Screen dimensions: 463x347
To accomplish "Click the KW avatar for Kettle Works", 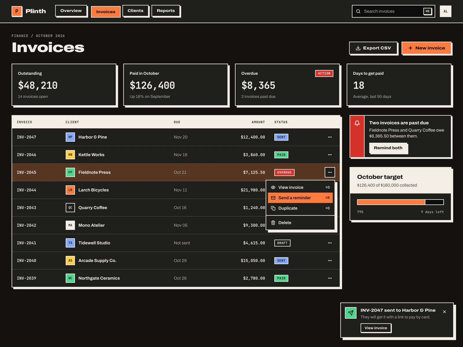I will tap(70, 155).
